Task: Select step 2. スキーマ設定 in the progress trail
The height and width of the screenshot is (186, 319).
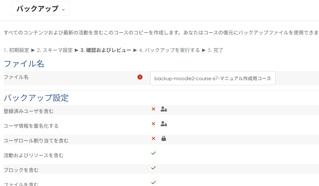Action: coord(55,50)
